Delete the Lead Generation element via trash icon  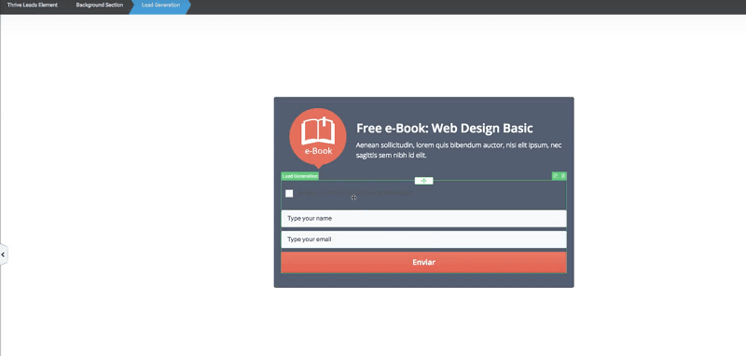pyautogui.click(x=563, y=176)
